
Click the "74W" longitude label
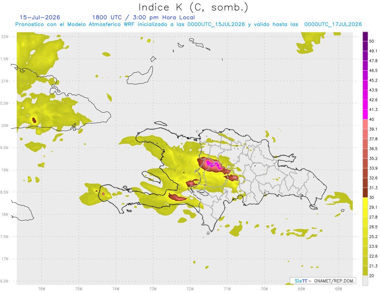(x=116, y=289)
